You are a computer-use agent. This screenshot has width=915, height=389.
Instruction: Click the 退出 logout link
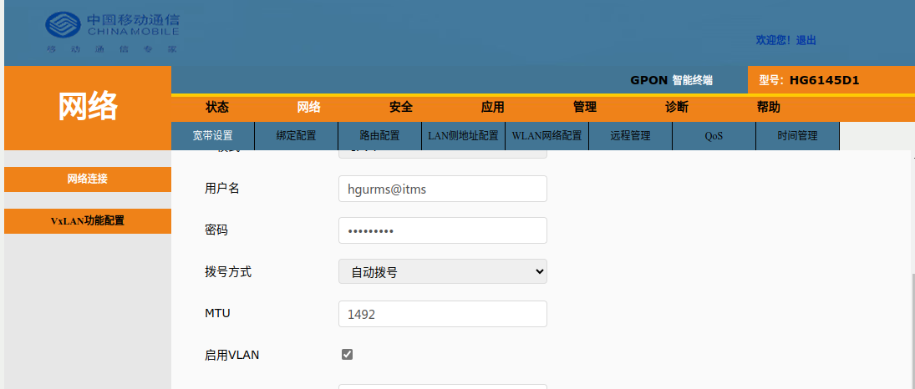pos(806,40)
